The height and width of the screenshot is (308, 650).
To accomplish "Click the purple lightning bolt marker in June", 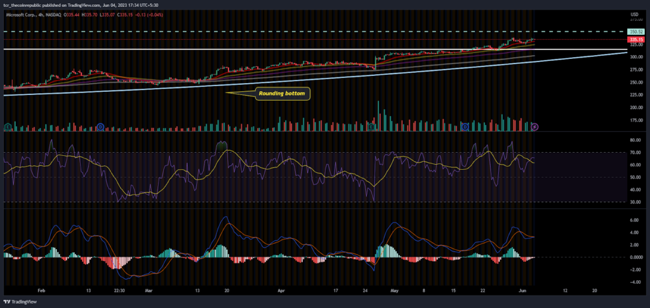I will pyautogui.click(x=534, y=127).
